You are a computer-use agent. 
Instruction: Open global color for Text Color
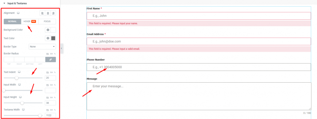coord(48,38)
